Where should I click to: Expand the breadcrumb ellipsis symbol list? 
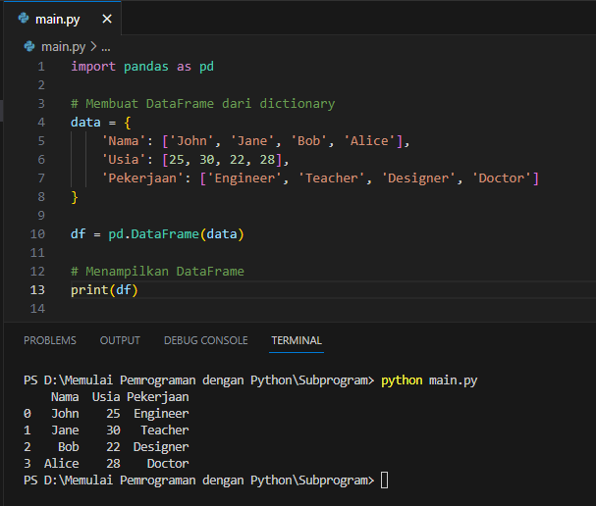(106, 46)
